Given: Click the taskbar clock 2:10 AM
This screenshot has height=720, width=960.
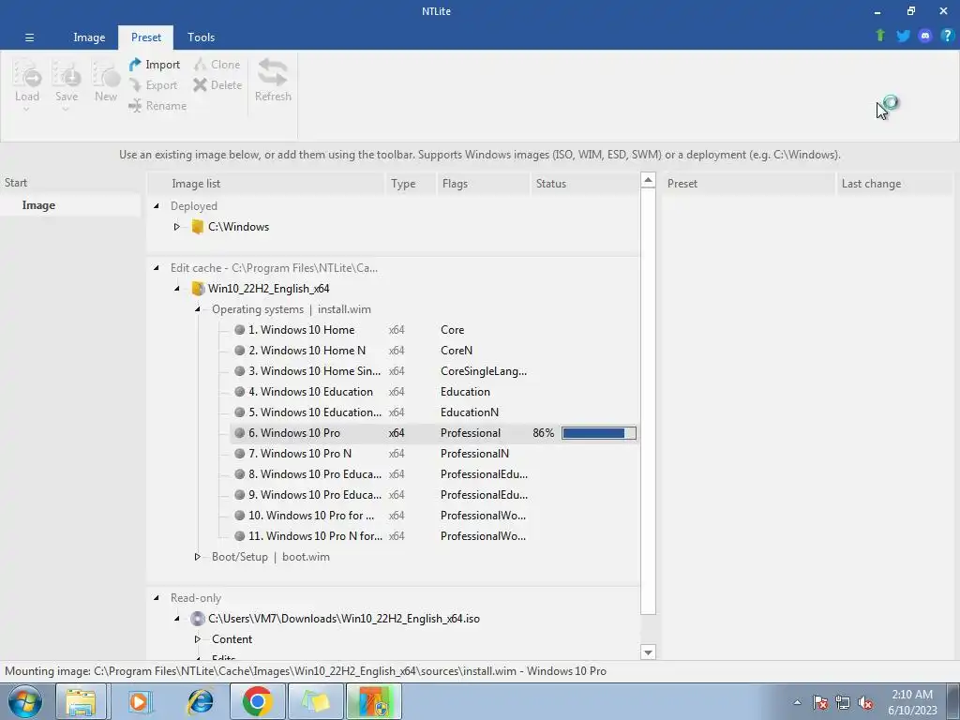Looking at the screenshot, I should [912, 695].
